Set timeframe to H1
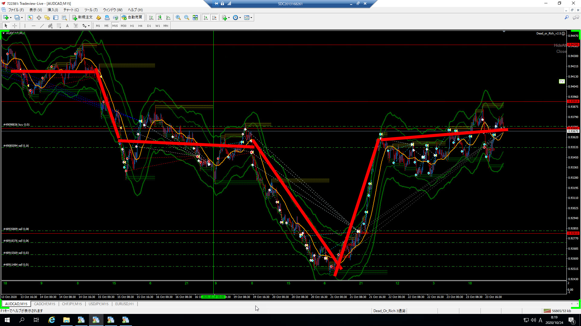The image size is (581, 326). tap(132, 26)
